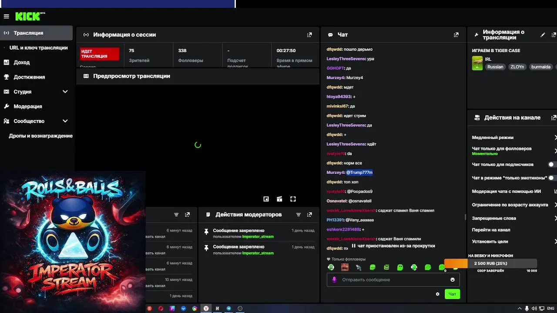
Task: Open the hamburger menu beside the Kick logo
Action: (6, 17)
